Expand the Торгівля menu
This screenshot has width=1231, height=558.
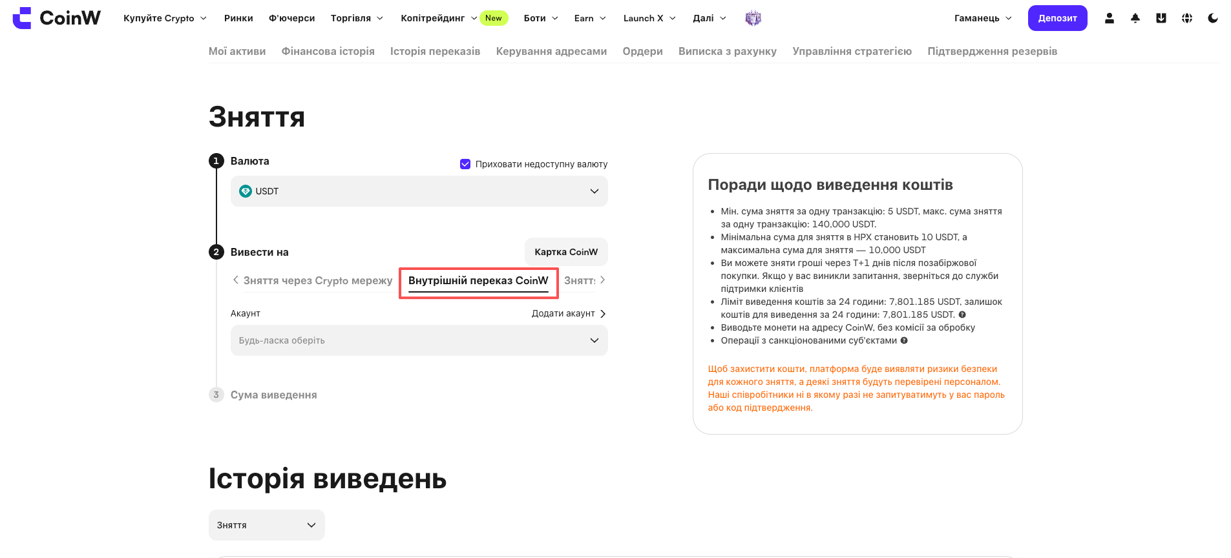(357, 18)
